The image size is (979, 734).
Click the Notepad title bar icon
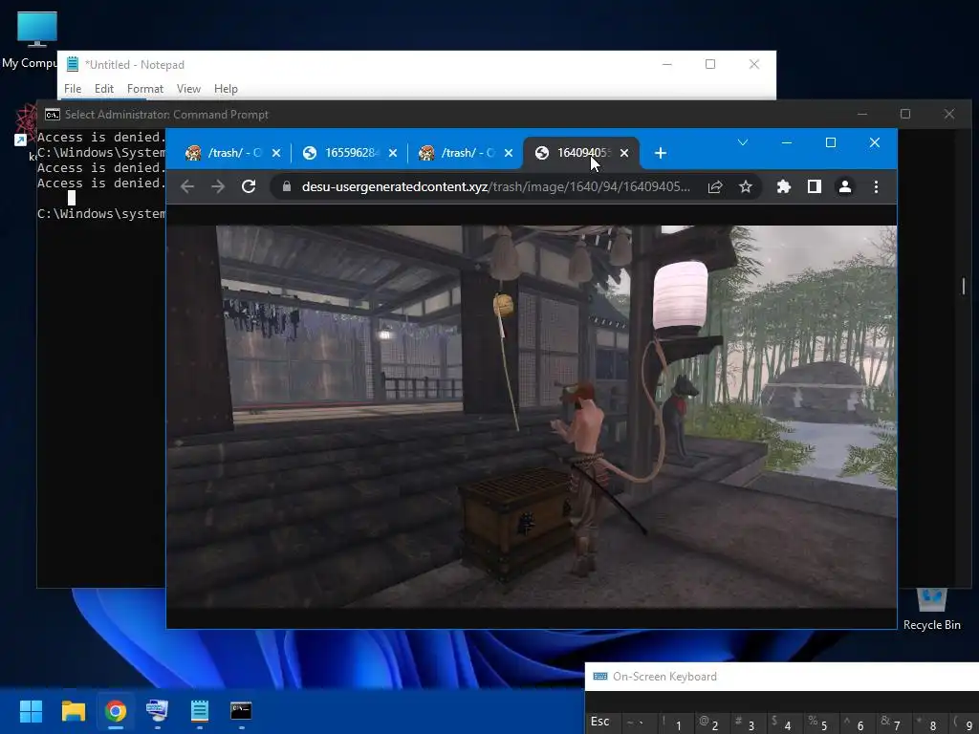73,64
